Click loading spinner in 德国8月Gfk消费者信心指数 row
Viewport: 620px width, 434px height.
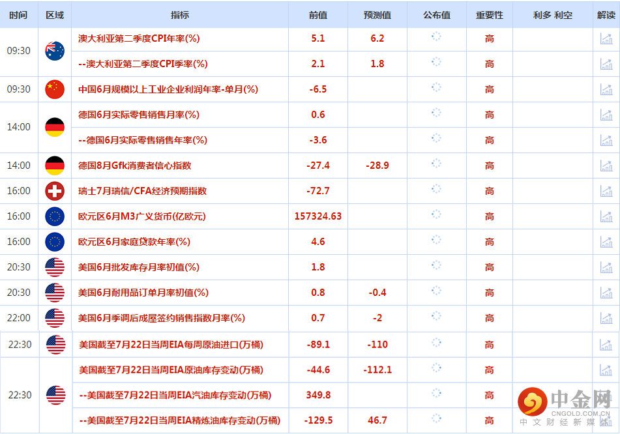(436, 164)
